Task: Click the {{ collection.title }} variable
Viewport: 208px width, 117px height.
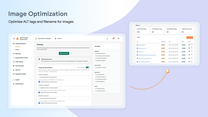Action: coord(101,68)
